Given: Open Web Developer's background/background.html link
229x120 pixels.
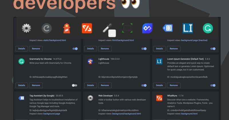Looking at the screenshot, I should pyautogui.click(x=126, y=114).
